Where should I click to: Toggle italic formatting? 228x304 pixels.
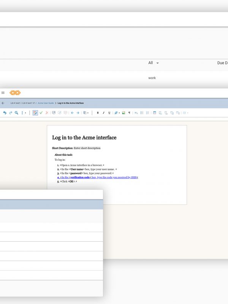click(x=103, y=112)
